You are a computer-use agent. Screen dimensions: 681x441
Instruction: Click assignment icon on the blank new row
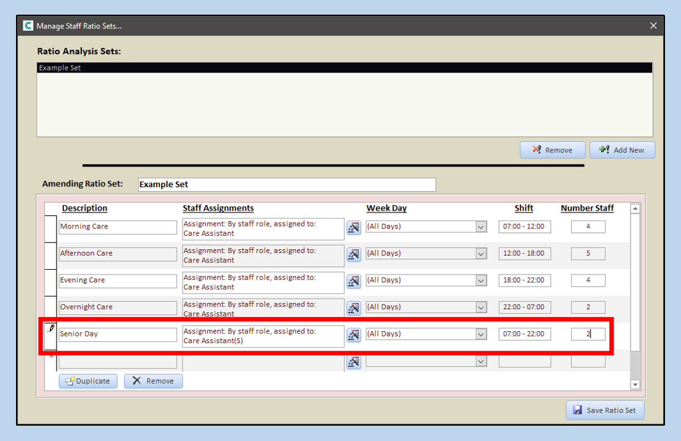(x=354, y=362)
